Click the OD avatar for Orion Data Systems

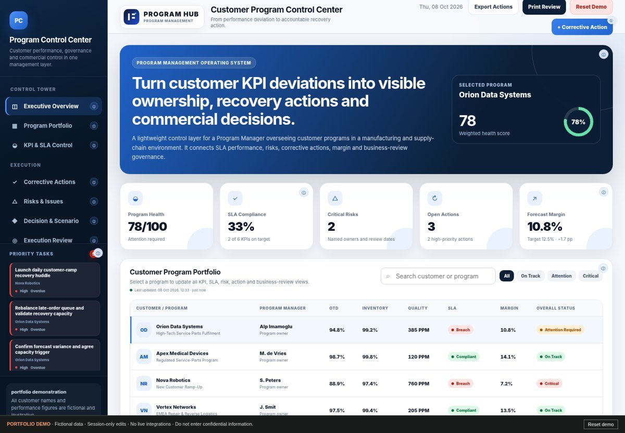[x=144, y=330]
